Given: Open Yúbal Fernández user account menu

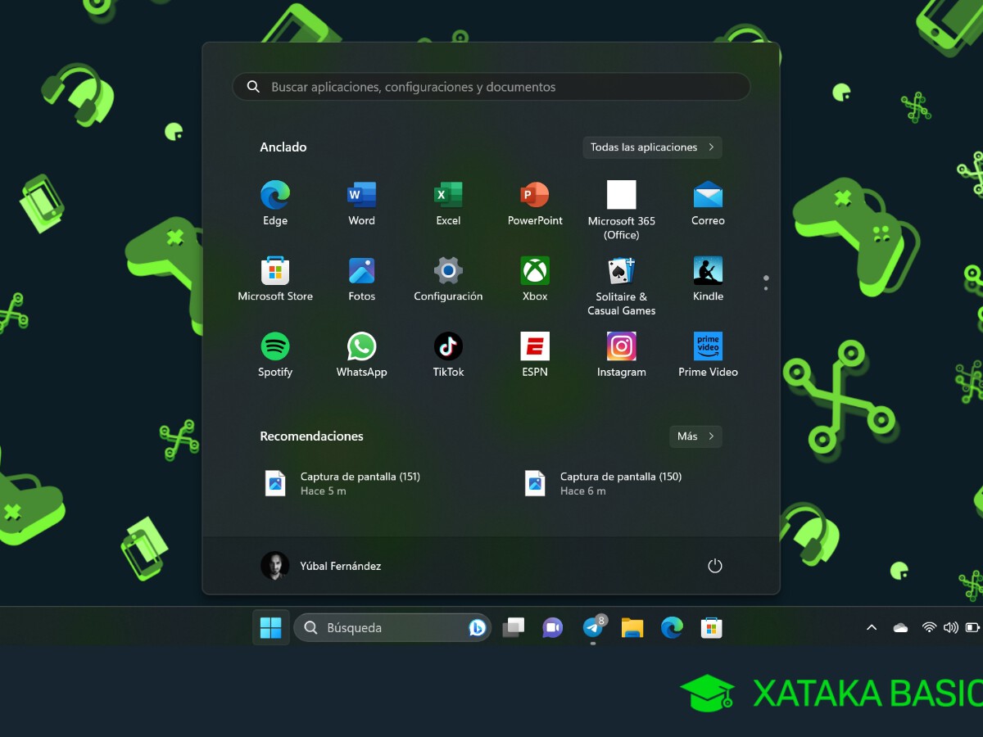Looking at the screenshot, I should 321,566.
